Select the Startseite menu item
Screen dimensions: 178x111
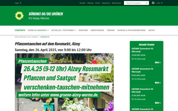click(x=20, y=30)
